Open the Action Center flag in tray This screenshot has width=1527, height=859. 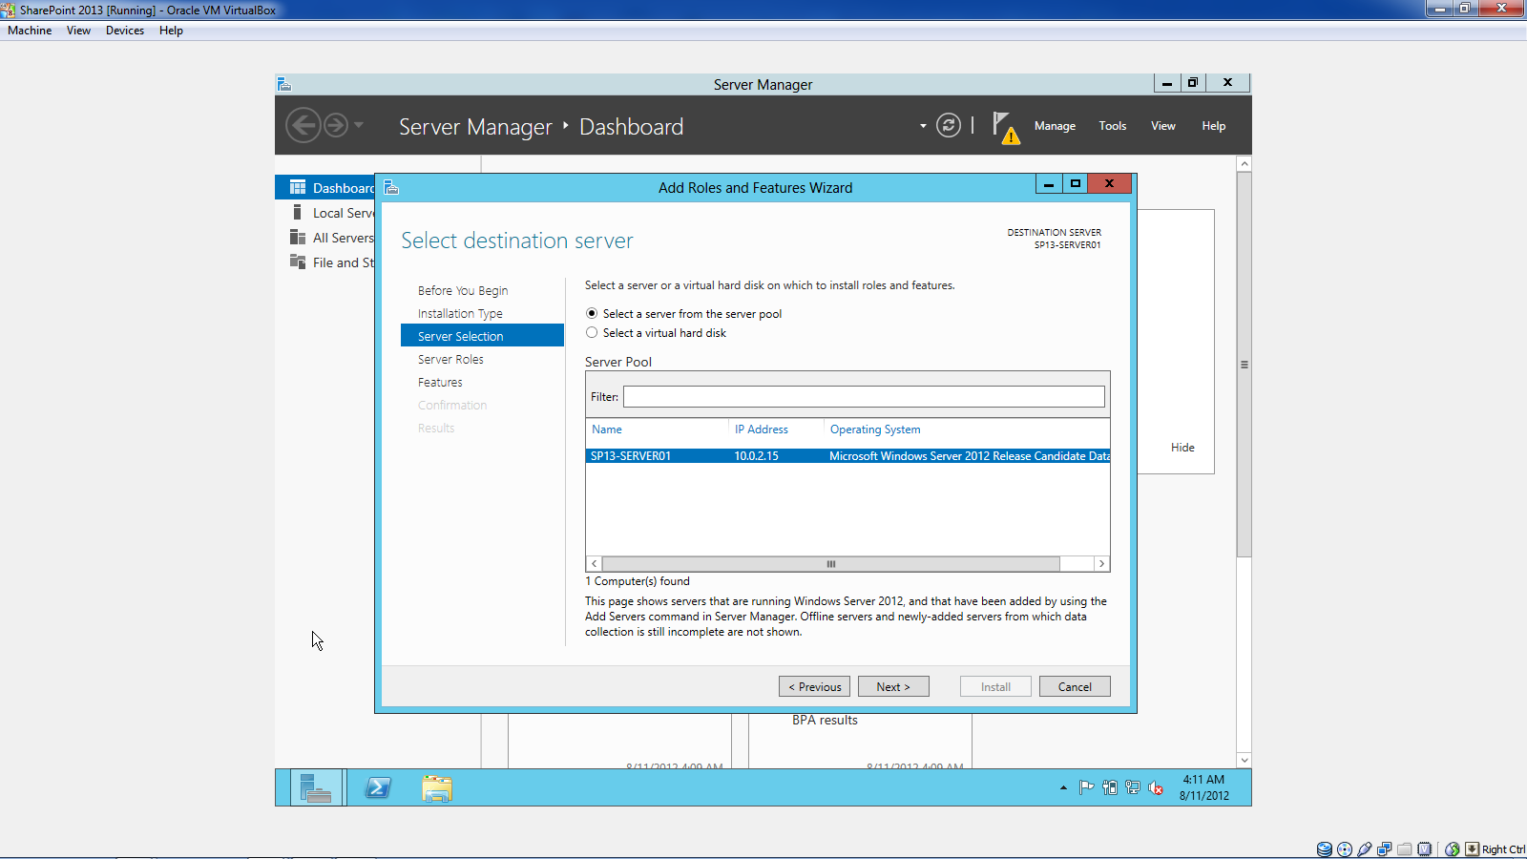(1086, 787)
